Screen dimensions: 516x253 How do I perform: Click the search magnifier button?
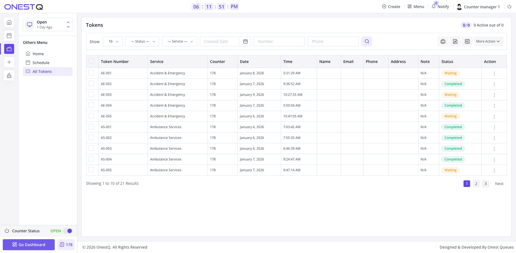coord(367,41)
